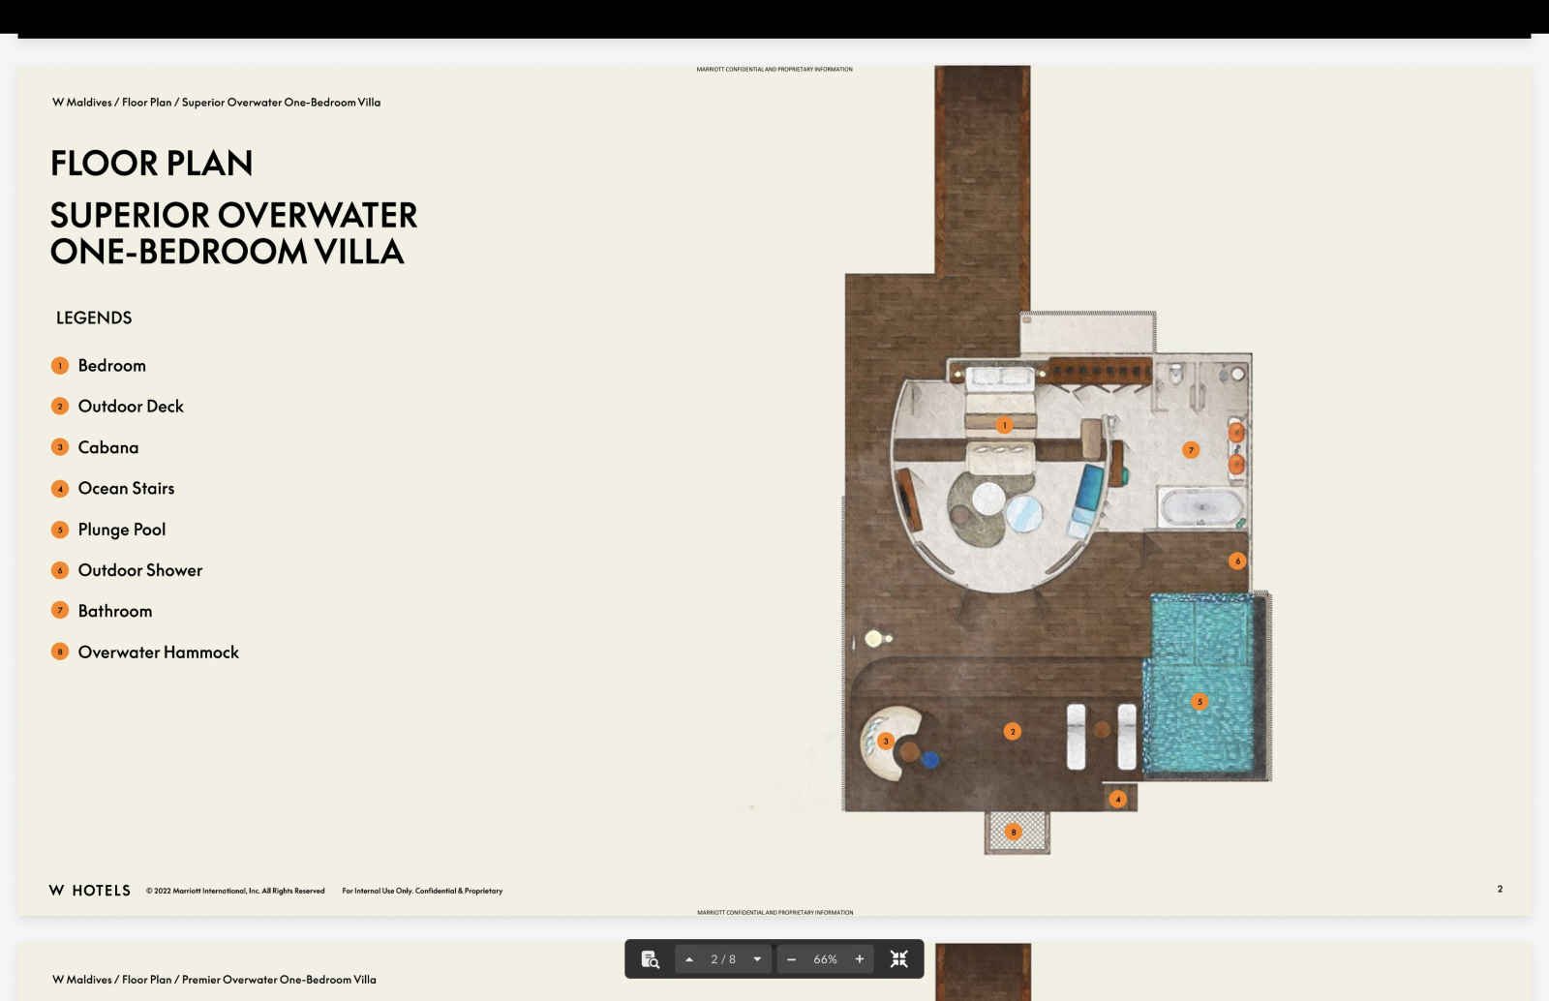This screenshot has width=1549, height=1001.
Task: Go to the next page
Action: 757,959
